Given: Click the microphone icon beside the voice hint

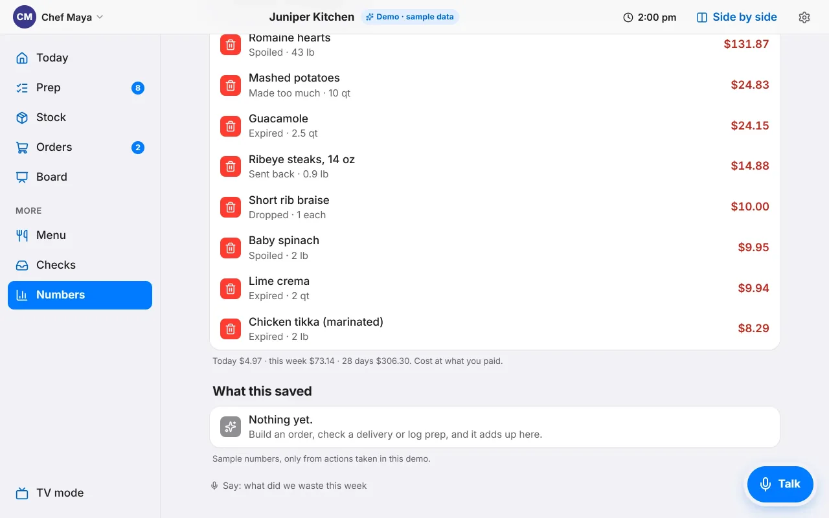Looking at the screenshot, I should pyautogui.click(x=214, y=486).
